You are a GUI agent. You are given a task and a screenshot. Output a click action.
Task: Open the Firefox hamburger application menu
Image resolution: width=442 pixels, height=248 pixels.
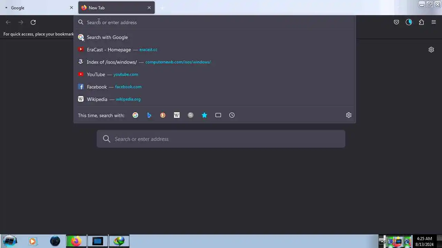click(434, 22)
